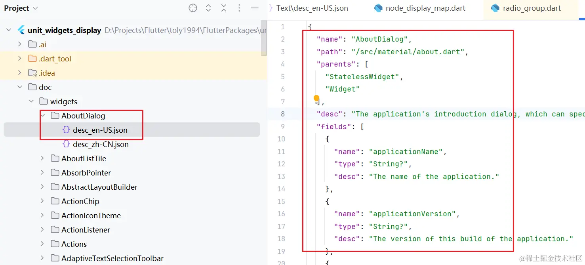Collapse the AboutDialog folder

42,116
